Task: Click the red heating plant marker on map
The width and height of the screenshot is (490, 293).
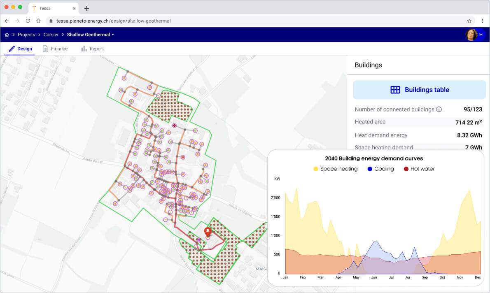Action: [208, 232]
